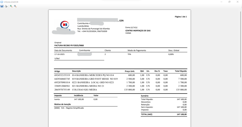Zoom in with the green plus magnifier
The image size is (242, 127).
click(11, 6)
